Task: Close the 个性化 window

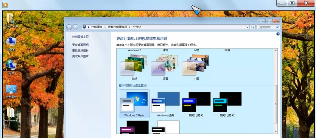Action: pos(276,21)
